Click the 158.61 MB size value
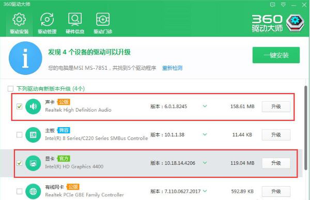310x200 pixels. pos(242,106)
